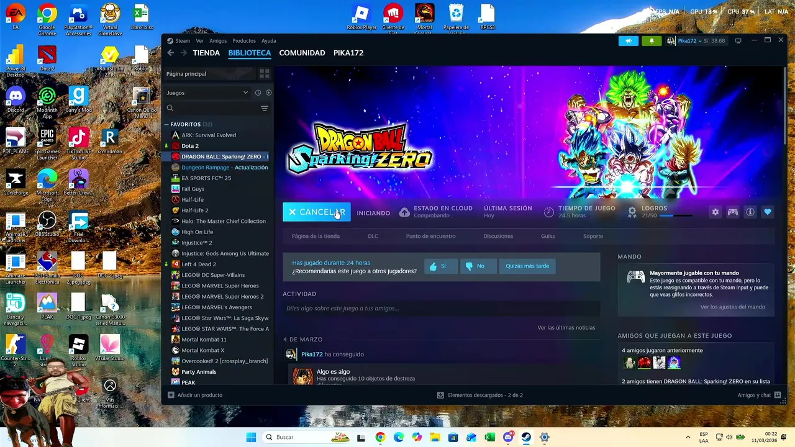Go forward with the right navigation arrow
Image resolution: width=795 pixels, height=447 pixels.
coord(183,53)
